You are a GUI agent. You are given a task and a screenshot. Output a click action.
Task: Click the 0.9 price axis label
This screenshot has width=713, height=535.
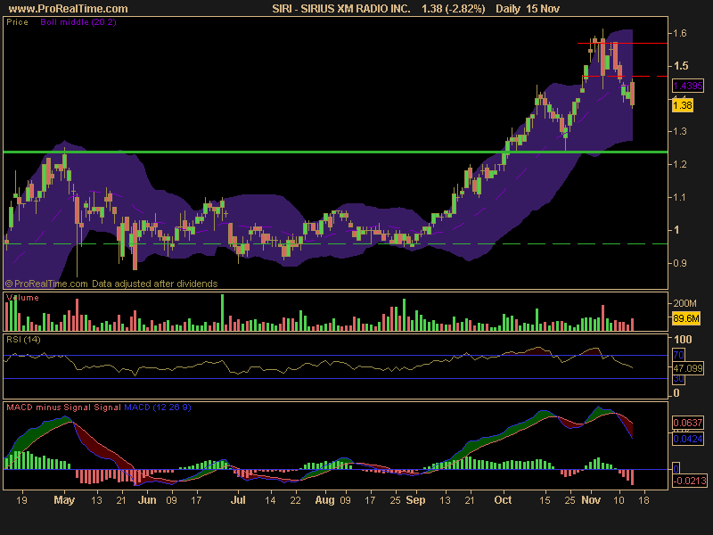(x=680, y=263)
